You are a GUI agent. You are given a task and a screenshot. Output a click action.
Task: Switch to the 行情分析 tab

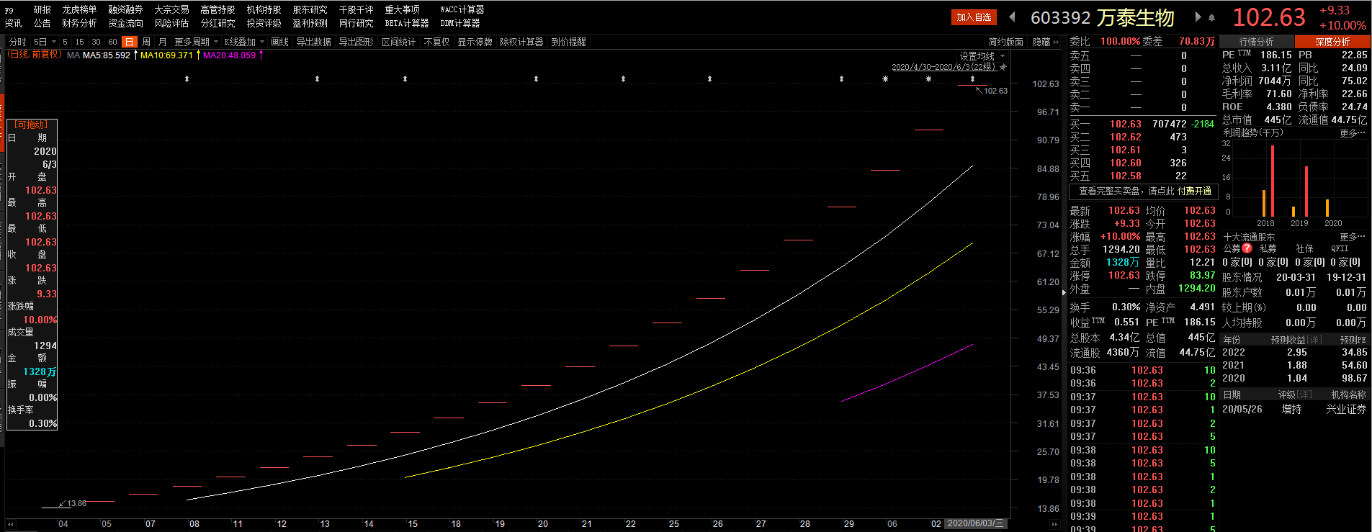(x=1257, y=42)
